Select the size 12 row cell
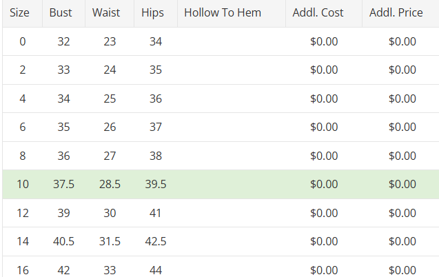The width and height of the screenshot is (439, 277). (x=23, y=214)
